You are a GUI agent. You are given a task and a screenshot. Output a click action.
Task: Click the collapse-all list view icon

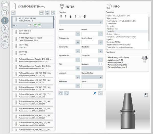[x=47, y=13]
